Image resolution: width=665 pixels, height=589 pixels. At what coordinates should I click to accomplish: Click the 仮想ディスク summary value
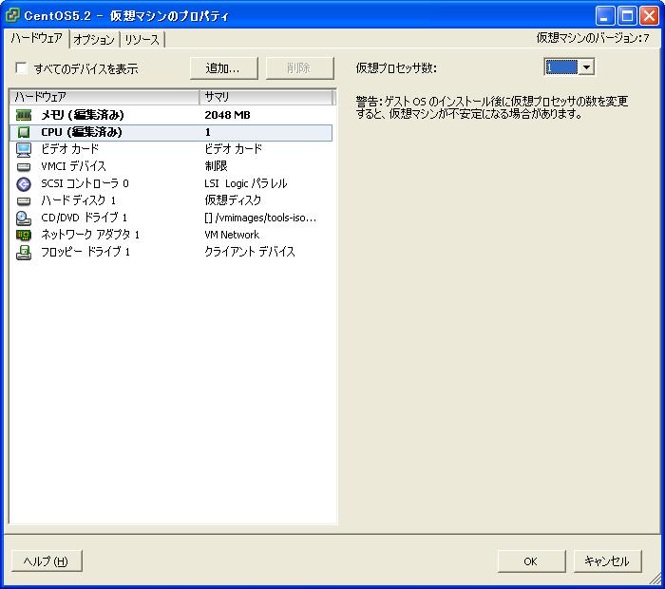click(x=233, y=200)
